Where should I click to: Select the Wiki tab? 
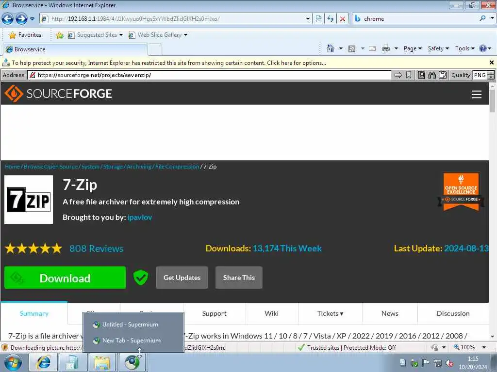[272, 313]
